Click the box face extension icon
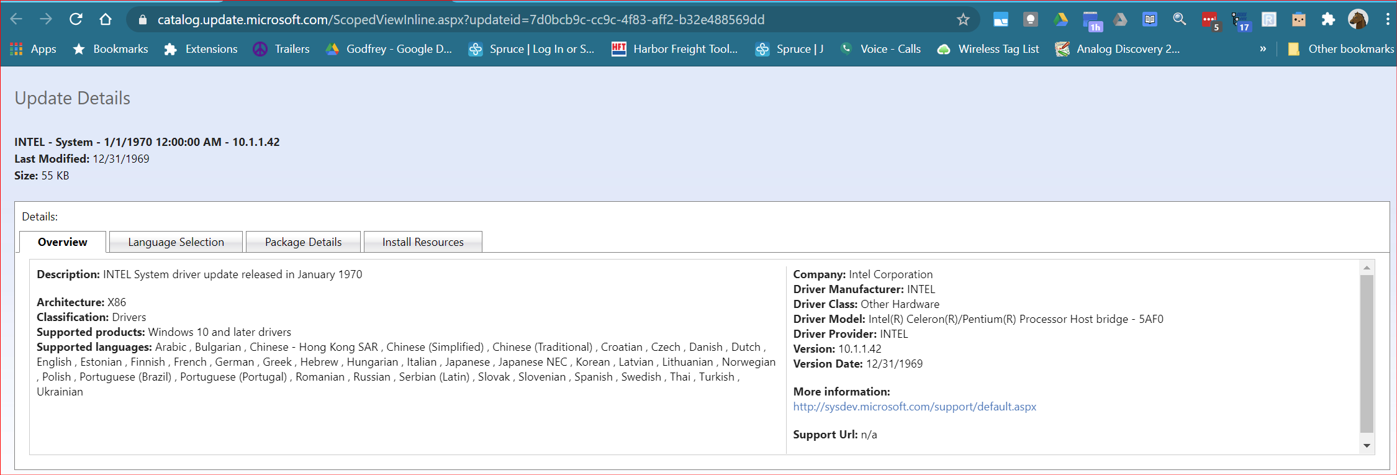1397x475 pixels. click(x=1299, y=20)
